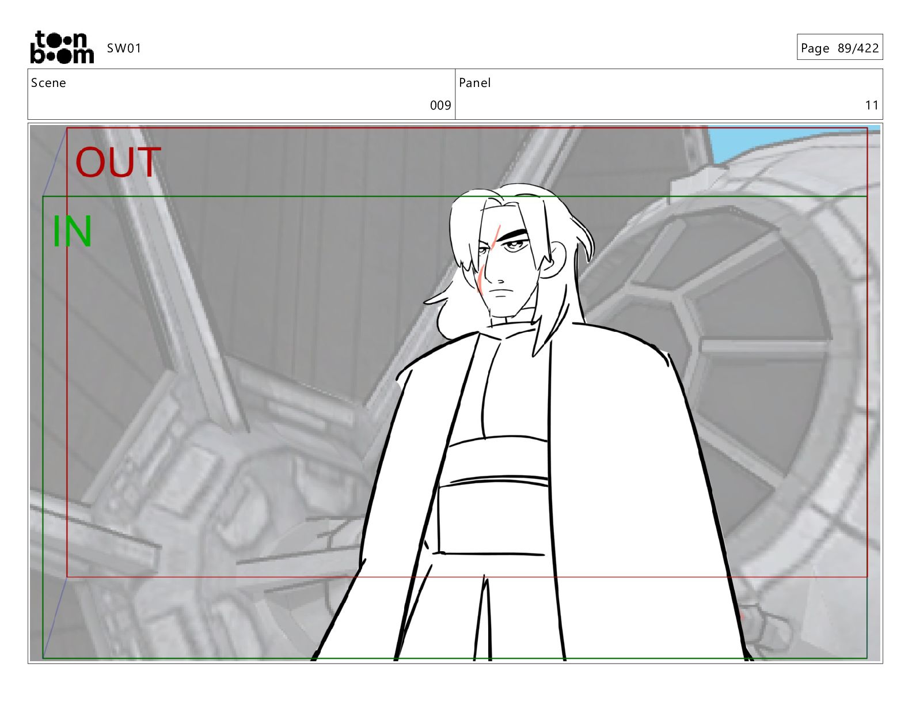Viewport: 912px width, 705px height.
Task: Select the scene number 009
Action: tap(440, 105)
